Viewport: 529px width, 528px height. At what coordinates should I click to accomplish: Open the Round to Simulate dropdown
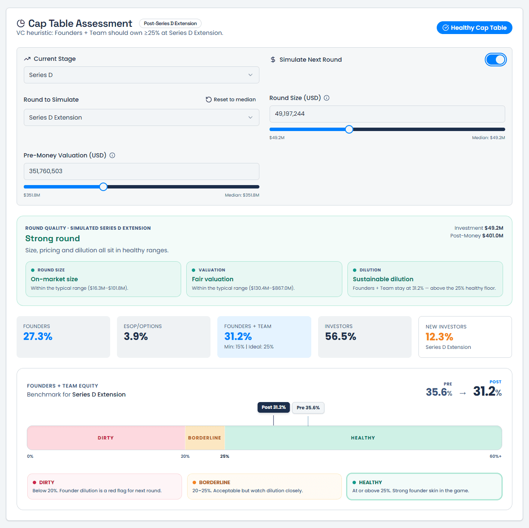click(x=141, y=117)
